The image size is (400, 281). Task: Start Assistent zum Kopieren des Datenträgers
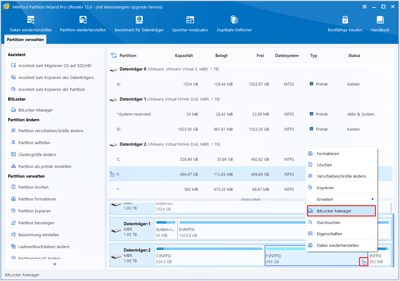pos(52,78)
